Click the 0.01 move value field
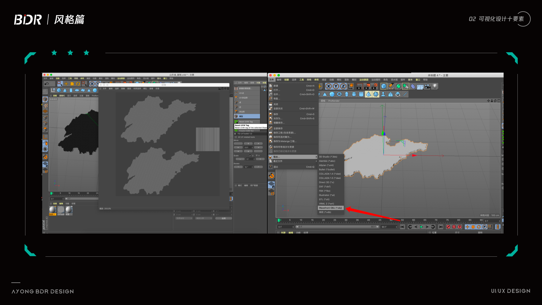Screen dimensions: 542x305 [248, 147]
